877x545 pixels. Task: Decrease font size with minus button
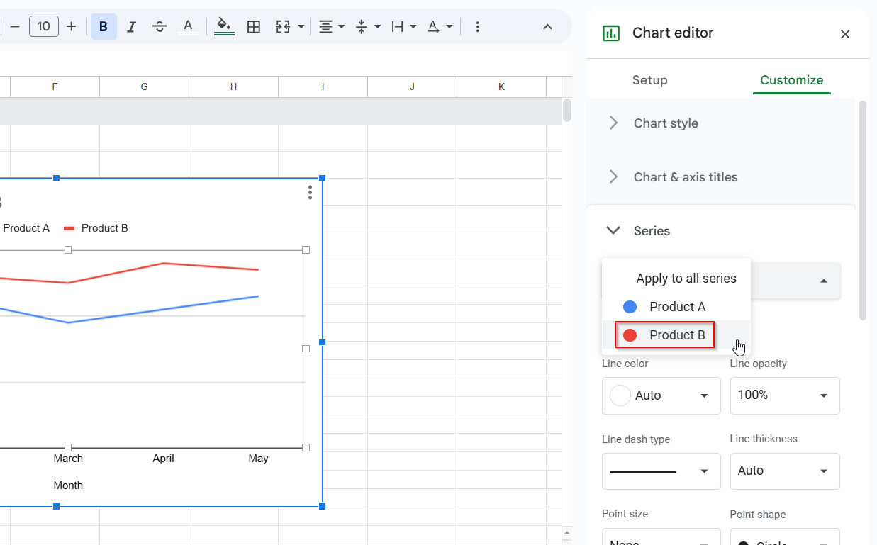pyautogui.click(x=14, y=27)
